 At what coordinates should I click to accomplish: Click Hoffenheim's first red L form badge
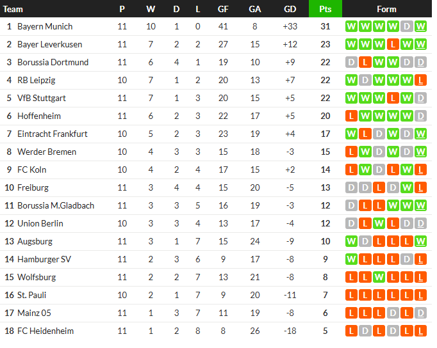[351, 116]
